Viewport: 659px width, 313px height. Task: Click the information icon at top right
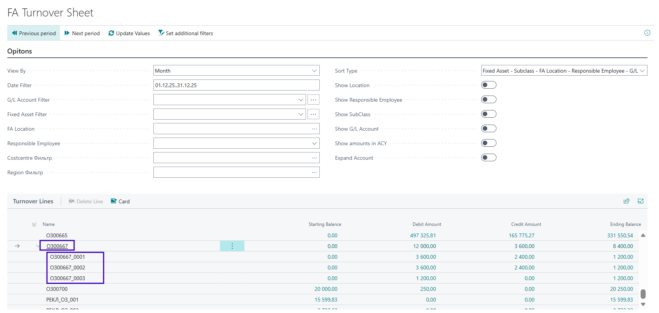point(647,33)
